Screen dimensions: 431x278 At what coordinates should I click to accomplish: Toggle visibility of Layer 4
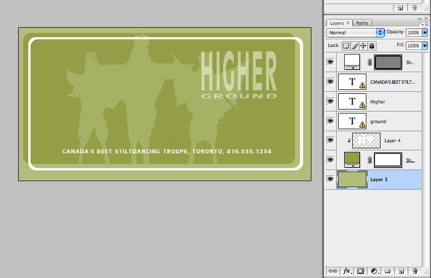click(x=330, y=140)
